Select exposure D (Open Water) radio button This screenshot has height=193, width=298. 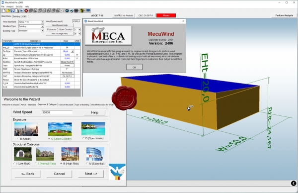[83, 138]
